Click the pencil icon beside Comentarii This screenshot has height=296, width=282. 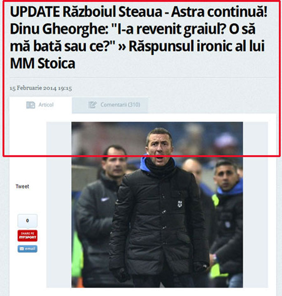[93, 105]
